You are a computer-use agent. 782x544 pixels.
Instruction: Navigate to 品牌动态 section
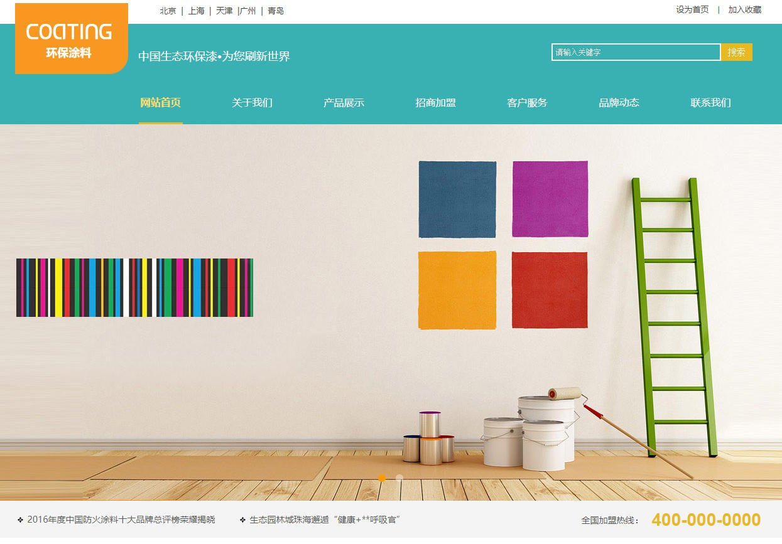(619, 103)
